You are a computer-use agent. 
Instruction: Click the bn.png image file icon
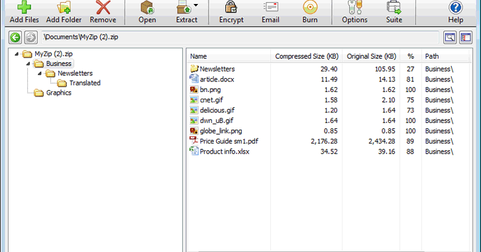coord(194,89)
